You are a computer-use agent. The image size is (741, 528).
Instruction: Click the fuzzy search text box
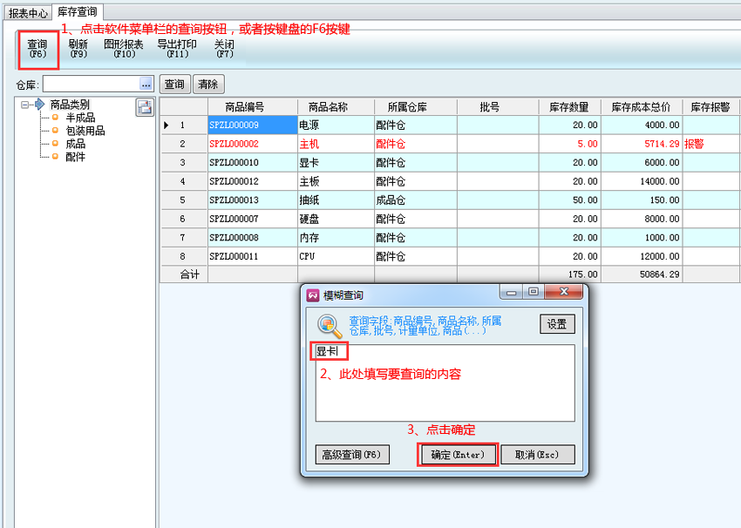tap(445, 383)
